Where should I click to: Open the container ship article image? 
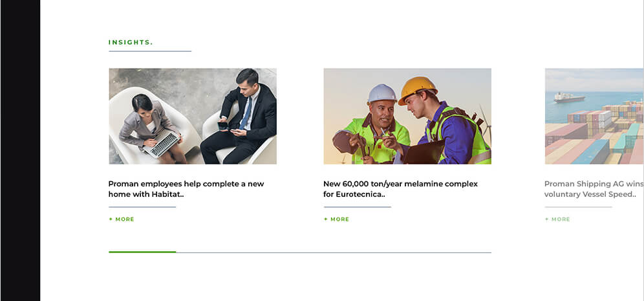[594, 116]
